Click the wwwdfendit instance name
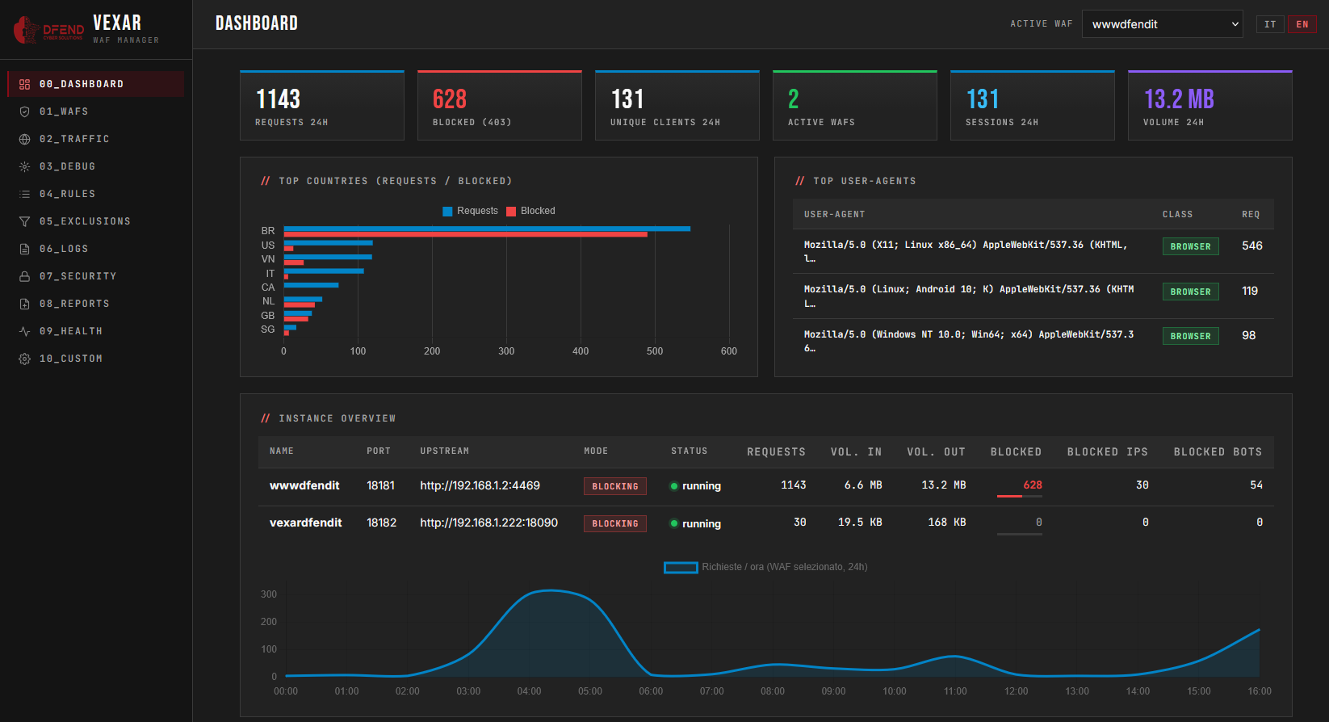1329x722 pixels. tap(304, 485)
